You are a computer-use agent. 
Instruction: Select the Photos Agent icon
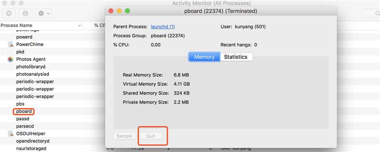tap(10, 59)
